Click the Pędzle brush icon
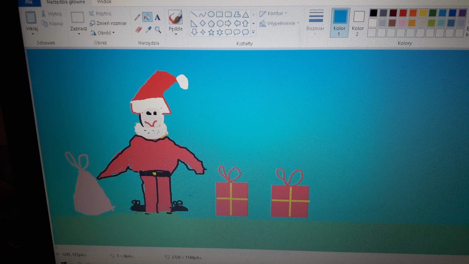Screen dimensions: 469x264 (x=175, y=17)
